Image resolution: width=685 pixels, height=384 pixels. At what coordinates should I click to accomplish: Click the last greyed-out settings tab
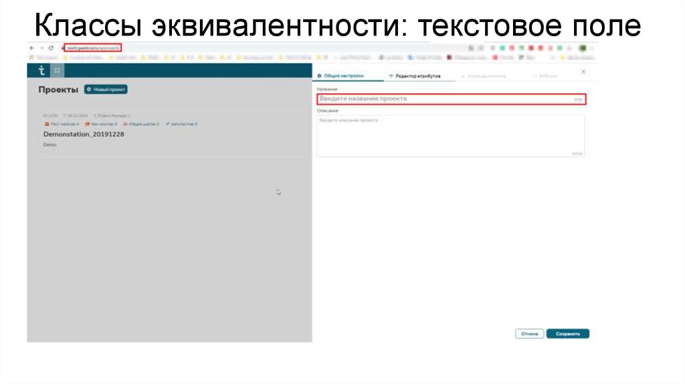pos(545,76)
